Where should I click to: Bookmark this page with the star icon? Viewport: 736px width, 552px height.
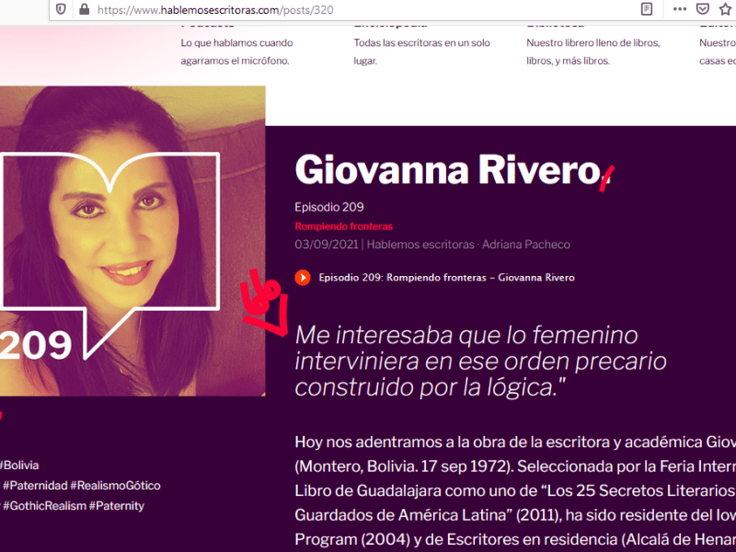(x=724, y=9)
